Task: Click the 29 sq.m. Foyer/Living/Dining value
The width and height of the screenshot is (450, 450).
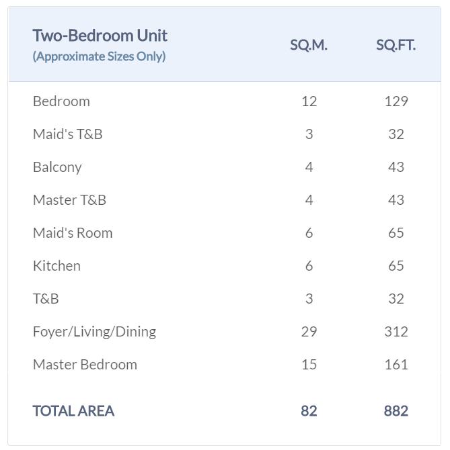Action: pos(309,332)
